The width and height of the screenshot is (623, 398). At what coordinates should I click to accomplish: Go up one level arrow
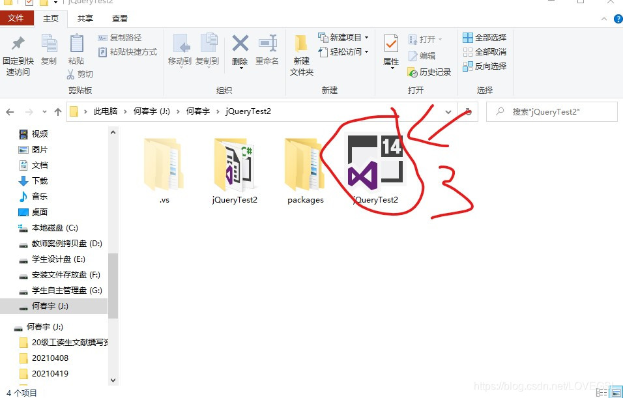[58, 112]
